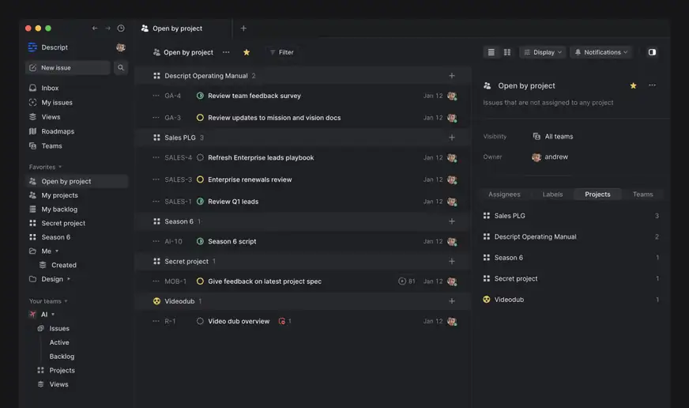This screenshot has width=689, height=408.
Task: Open AI team Projects
Action: click(x=56, y=371)
